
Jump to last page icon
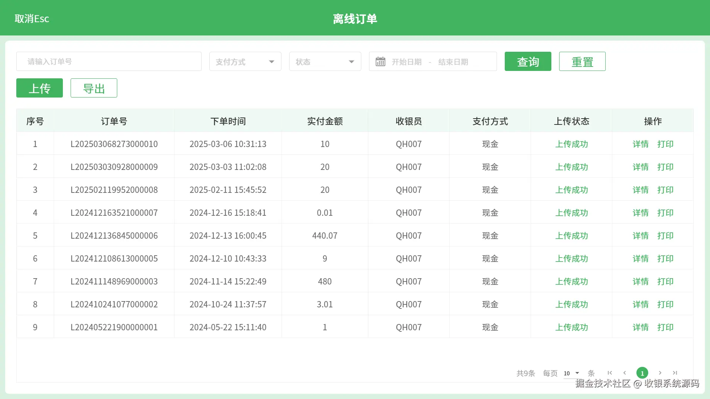(675, 373)
